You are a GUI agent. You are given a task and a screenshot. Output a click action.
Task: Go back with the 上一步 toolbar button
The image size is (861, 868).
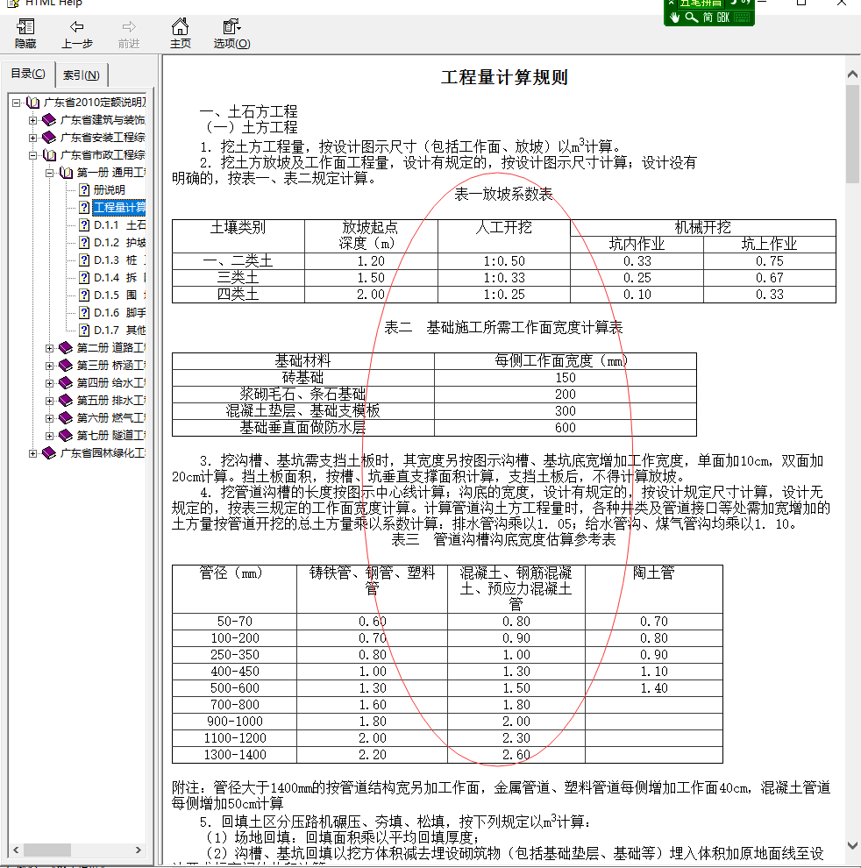(76, 33)
